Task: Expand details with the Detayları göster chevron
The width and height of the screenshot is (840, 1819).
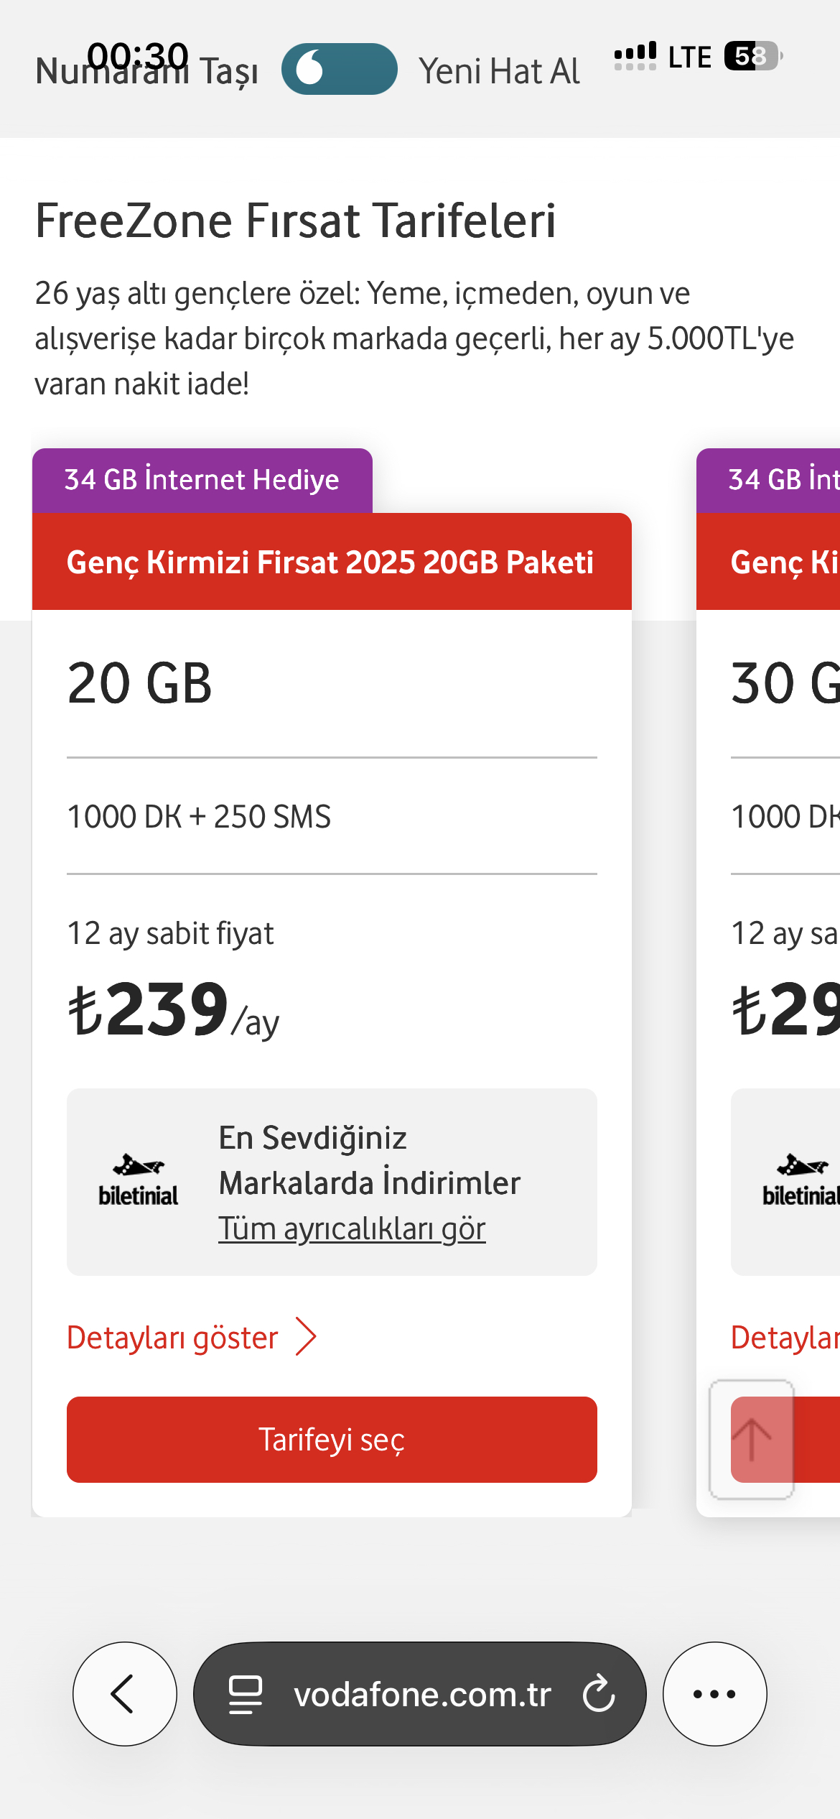Action: click(x=307, y=1337)
